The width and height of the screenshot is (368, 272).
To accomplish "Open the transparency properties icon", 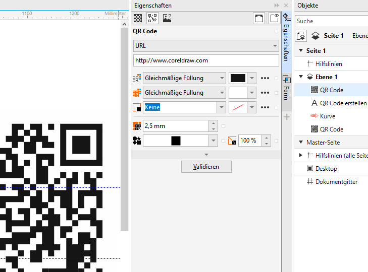I will (x=138, y=18).
